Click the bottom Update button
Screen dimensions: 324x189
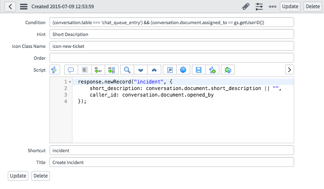click(x=18, y=176)
